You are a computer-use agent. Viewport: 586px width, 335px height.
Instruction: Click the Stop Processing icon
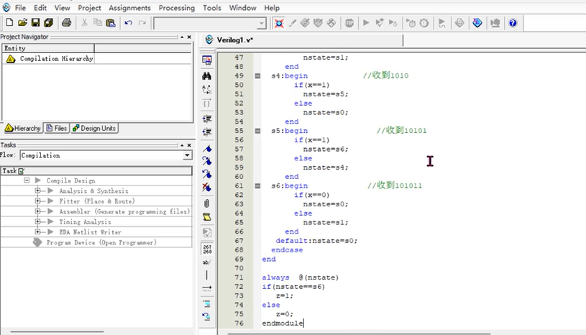[349, 23]
